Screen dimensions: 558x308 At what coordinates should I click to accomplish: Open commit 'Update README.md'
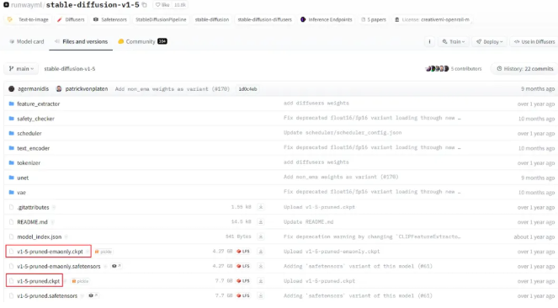point(308,222)
